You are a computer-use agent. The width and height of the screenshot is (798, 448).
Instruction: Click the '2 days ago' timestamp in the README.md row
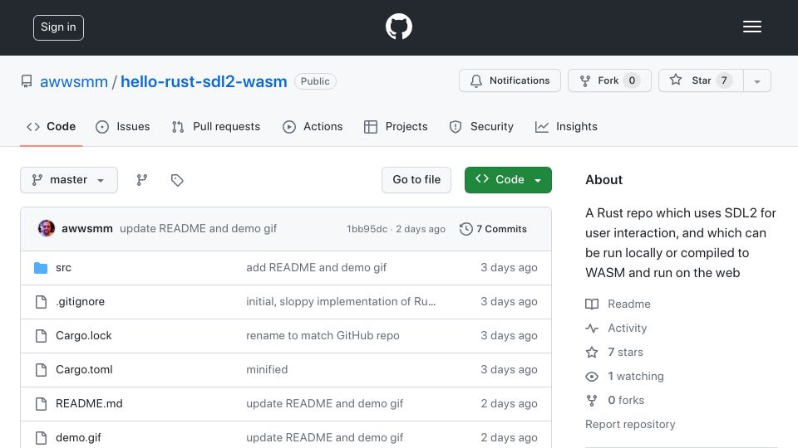tap(509, 404)
